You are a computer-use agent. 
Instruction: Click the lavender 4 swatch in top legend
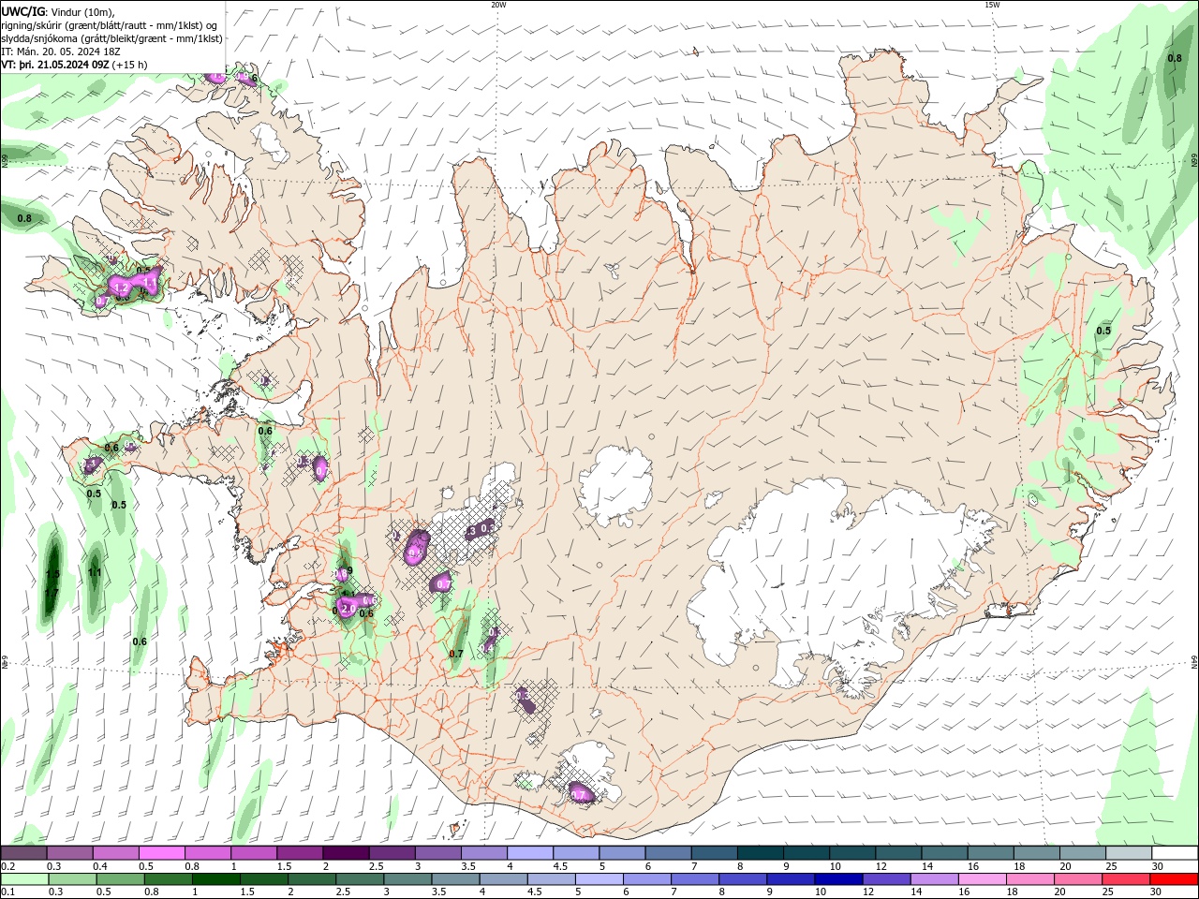[530, 853]
